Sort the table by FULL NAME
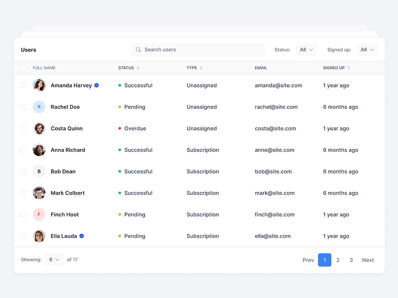 coord(44,68)
